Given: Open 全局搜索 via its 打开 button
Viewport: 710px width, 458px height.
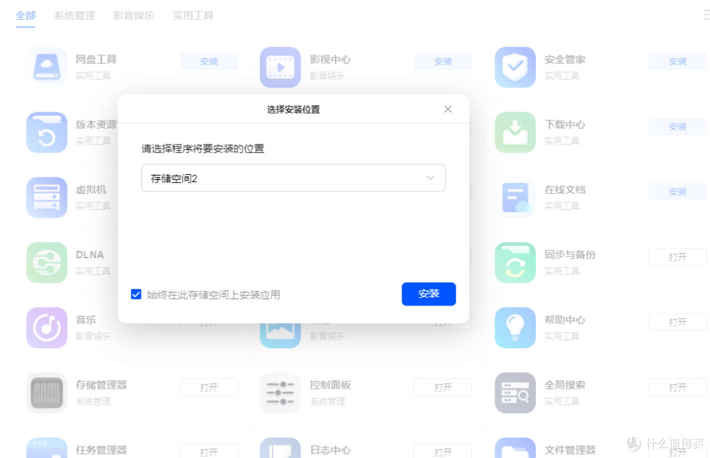Looking at the screenshot, I should click(x=677, y=387).
